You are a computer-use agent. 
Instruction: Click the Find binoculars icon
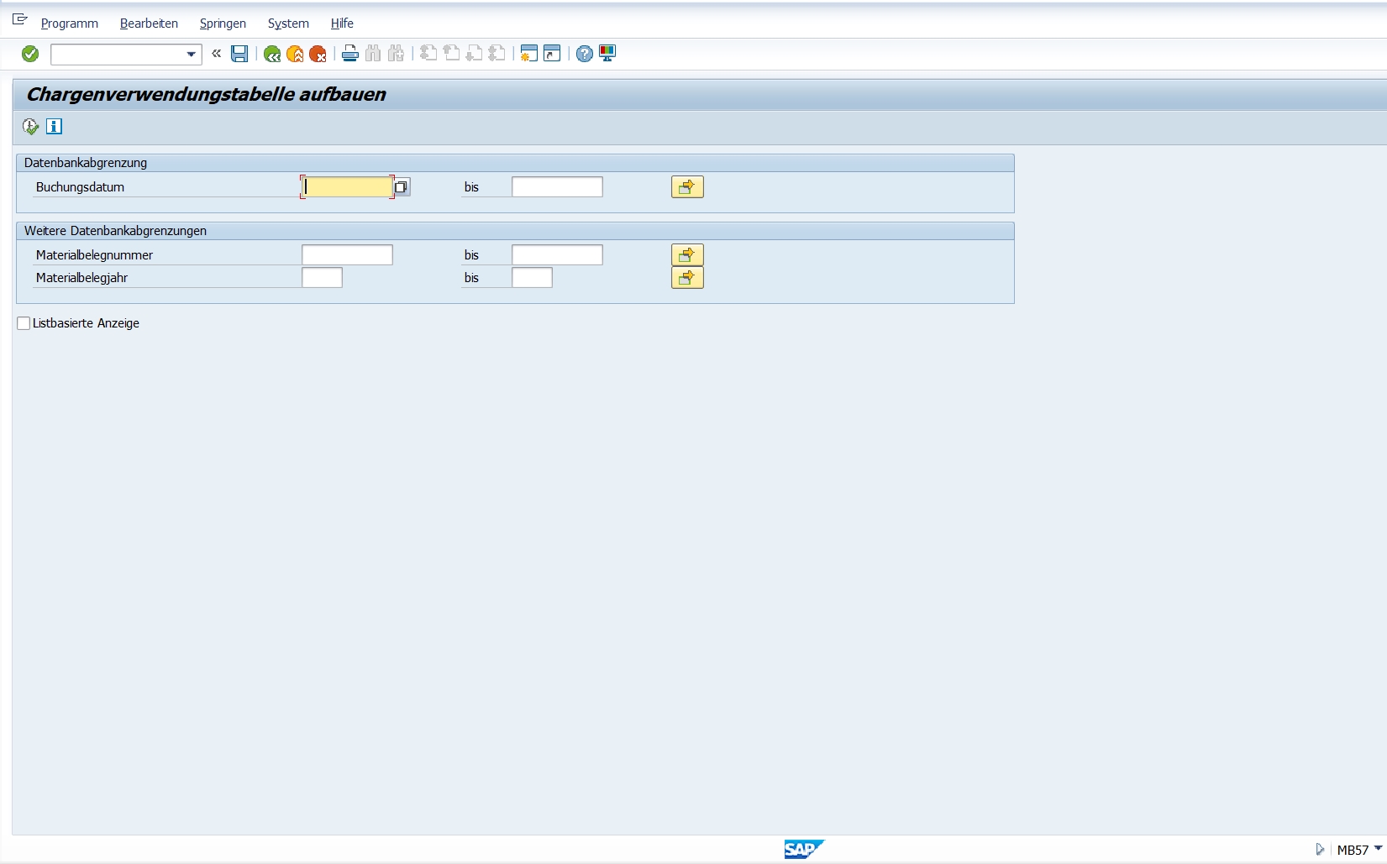tap(373, 54)
